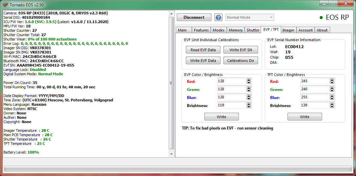
Task: Adjust the TFT Blue spinner arrows
Action: pyautogui.click(x=332, y=97)
